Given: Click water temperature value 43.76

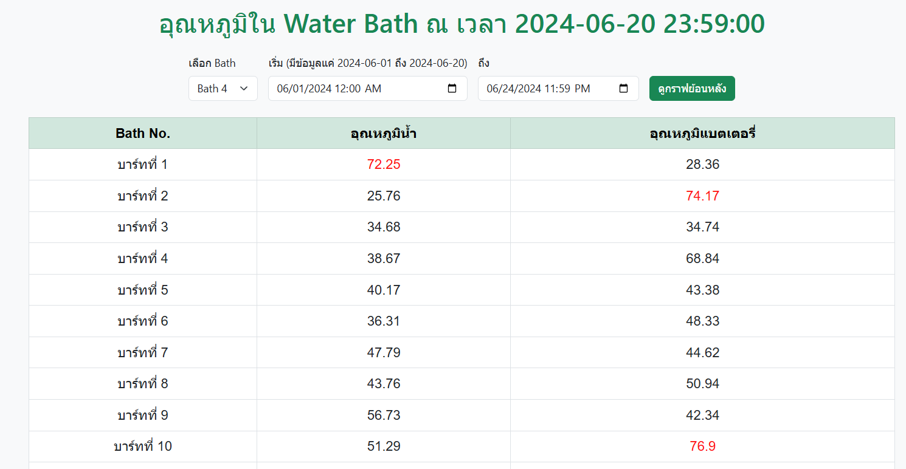Looking at the screenshot, I should (x=384, y=384).
